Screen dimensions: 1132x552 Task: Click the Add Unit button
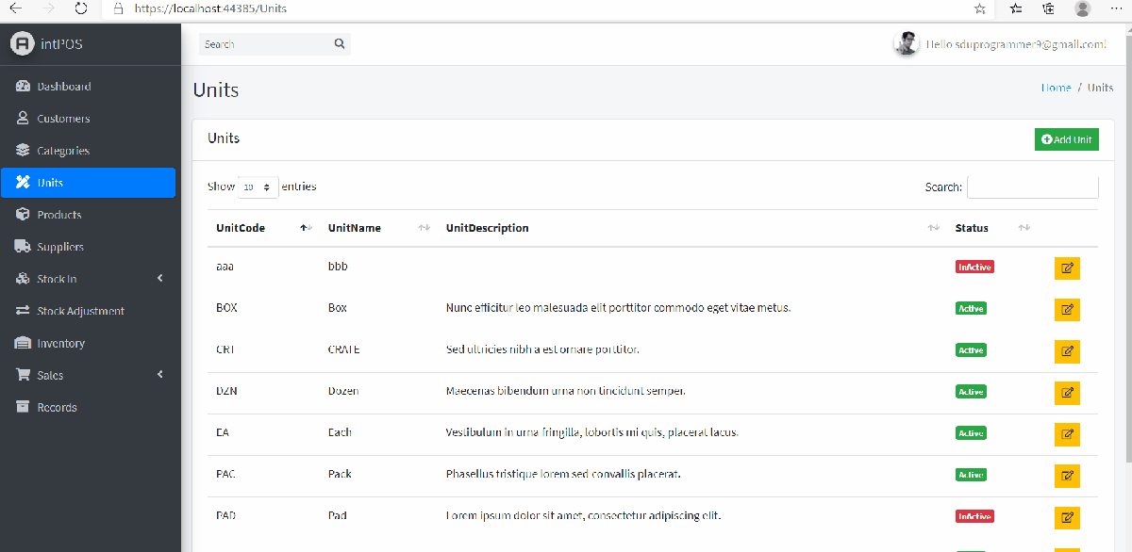tap(1067, 139)
